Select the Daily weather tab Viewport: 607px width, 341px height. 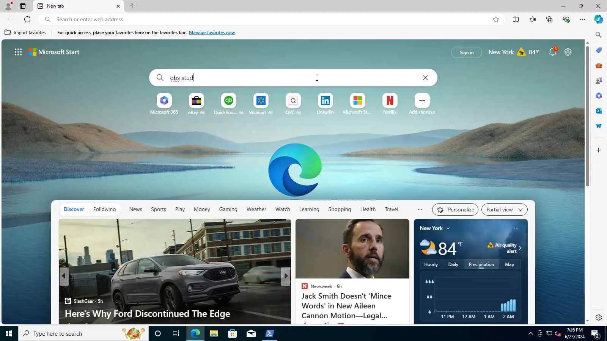453,264
